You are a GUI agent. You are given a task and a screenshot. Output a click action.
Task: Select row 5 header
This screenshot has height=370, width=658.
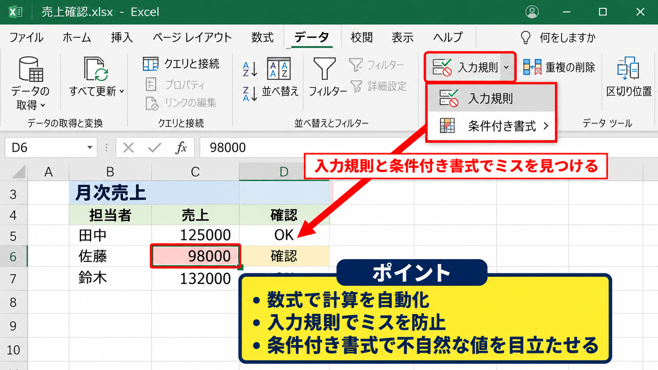(13, 236)
